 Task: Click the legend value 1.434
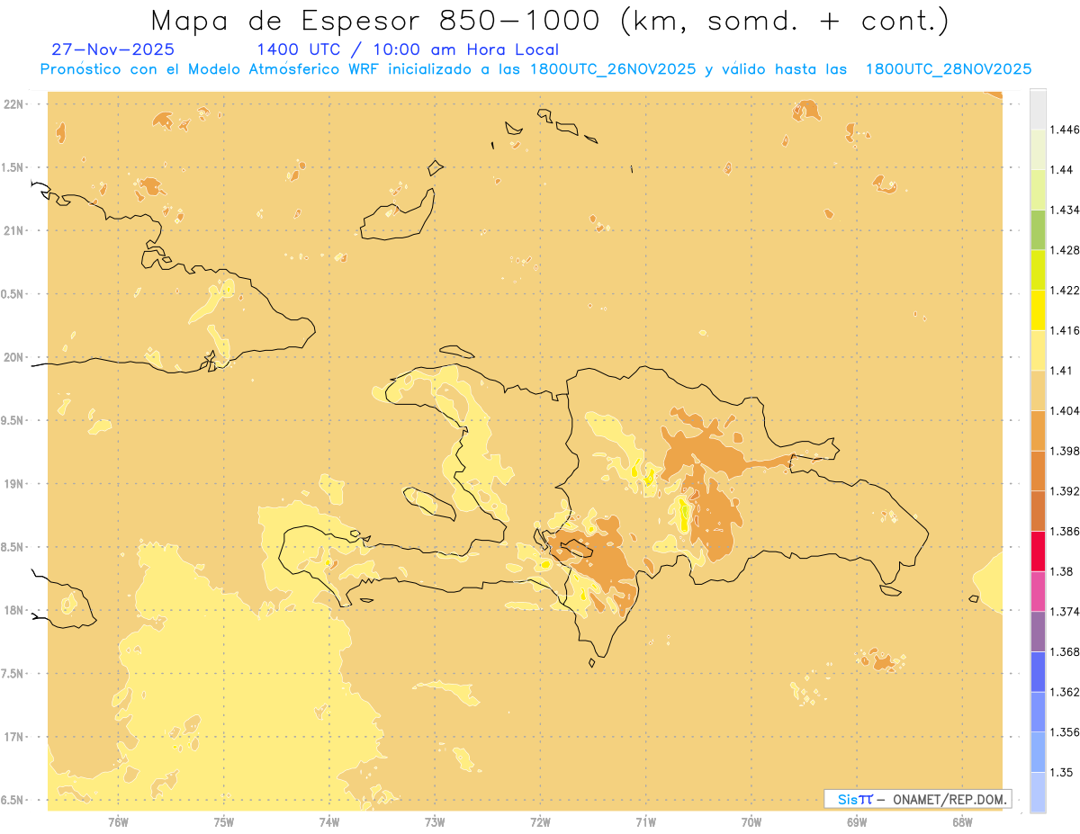click(x=1064, y=210)
